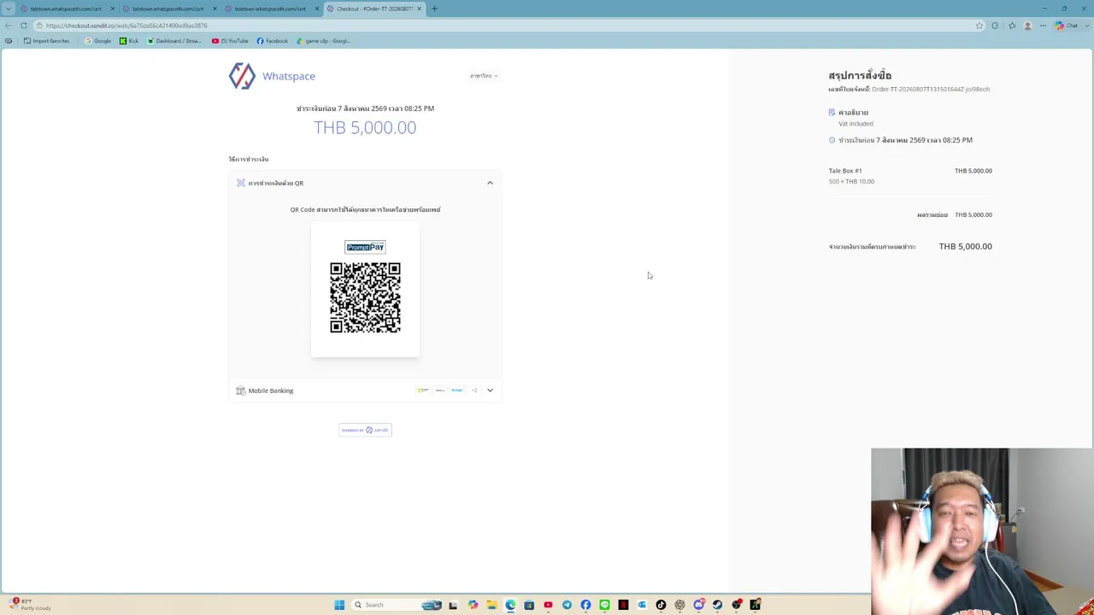Viewport: 1094px width, 615px height.
Task: Open TikTok from the taskbar
Action: coord(661,605)
